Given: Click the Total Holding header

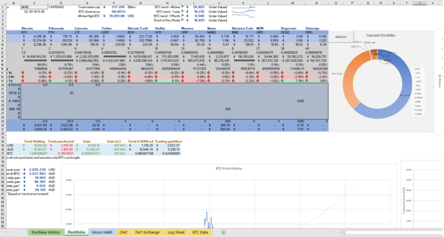Looking at the screenshot, I should [35, 141].
